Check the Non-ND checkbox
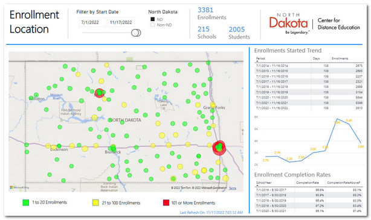Image resolution: width=371 pixels, height=220 pixels. (153, 25)
